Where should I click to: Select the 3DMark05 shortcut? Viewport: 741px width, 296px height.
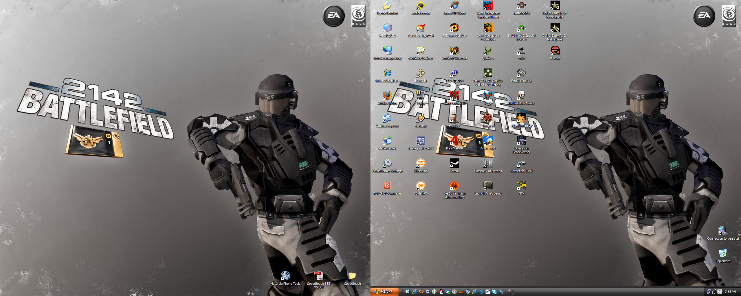click(x=421, y=166)
